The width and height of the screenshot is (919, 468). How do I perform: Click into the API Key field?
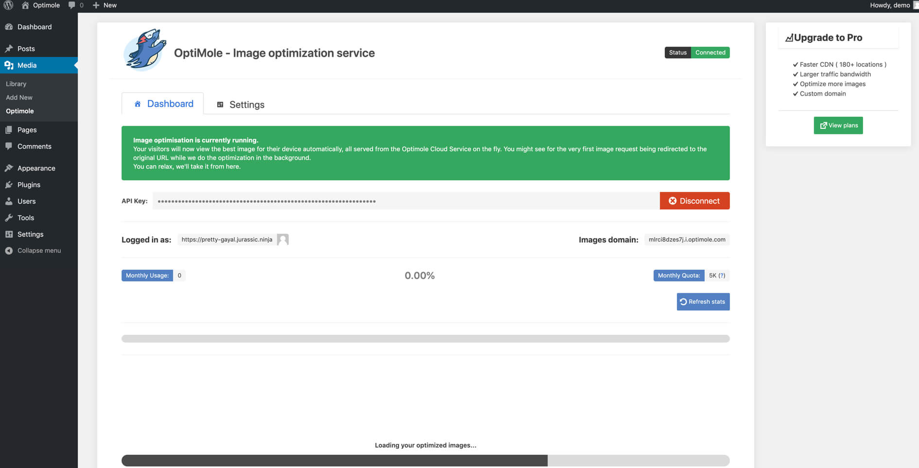[406, 201]
